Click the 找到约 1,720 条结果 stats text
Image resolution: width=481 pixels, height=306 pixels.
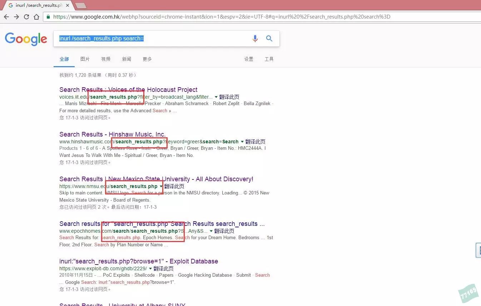tap(98, 75)
